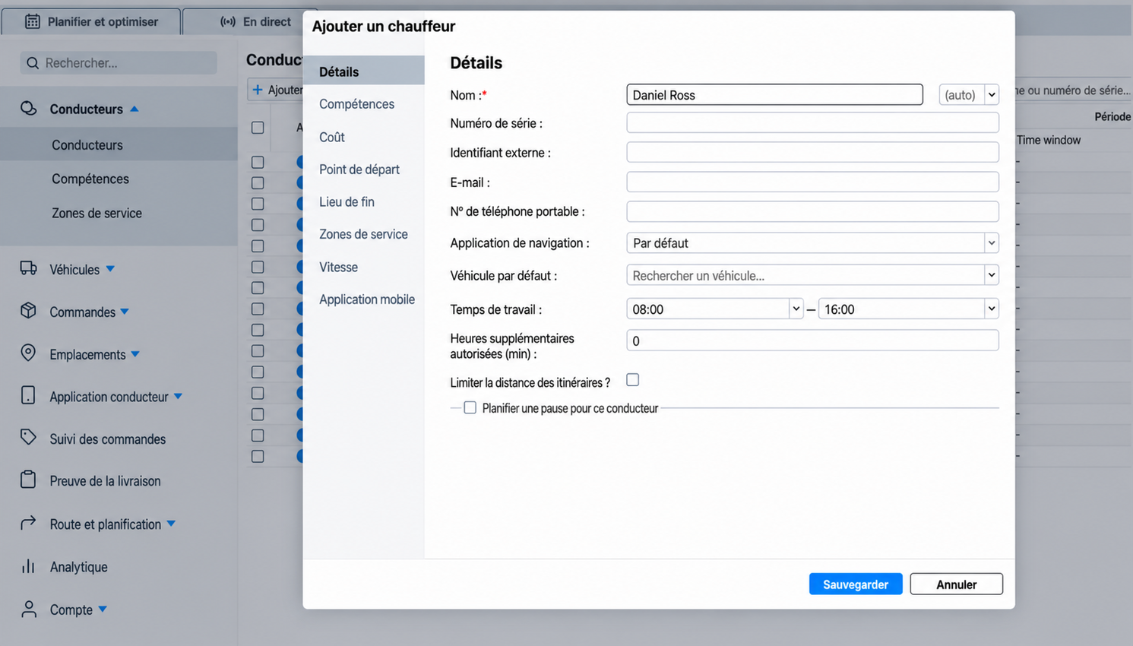Select all drivers with the header checkbox
The image size is (1133, 646).
tap(258, 128)
